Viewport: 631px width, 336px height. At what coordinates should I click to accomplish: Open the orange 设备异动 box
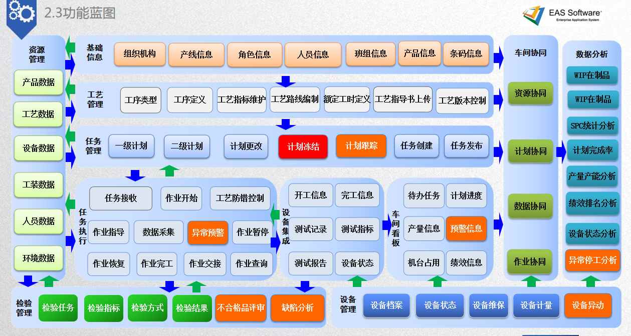[x=588, y=305]
